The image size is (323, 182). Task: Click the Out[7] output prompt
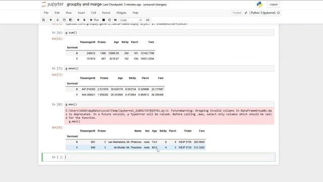[x=57, y=75]
